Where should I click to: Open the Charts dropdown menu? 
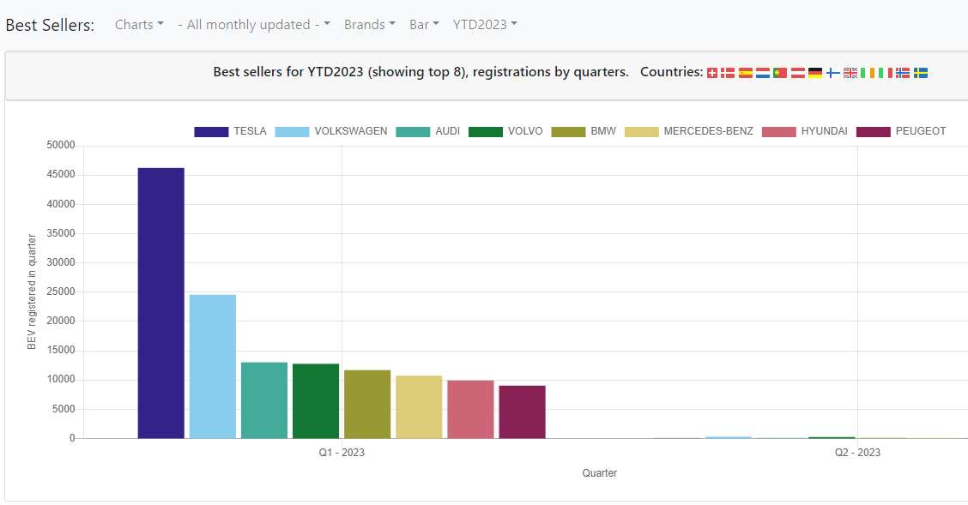(139, 25)
